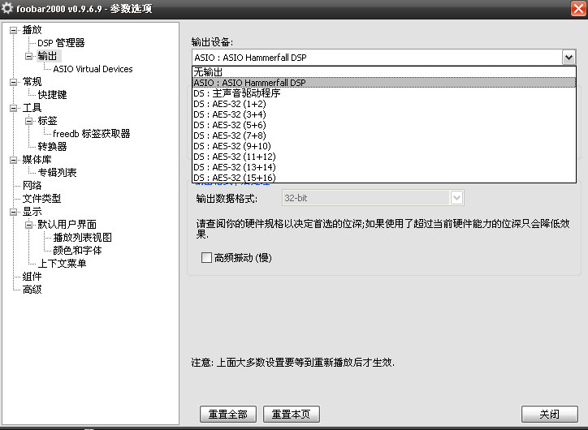Click the 关闭 button
This screenshot has width=588, height=430.
[x=549, y=414]
